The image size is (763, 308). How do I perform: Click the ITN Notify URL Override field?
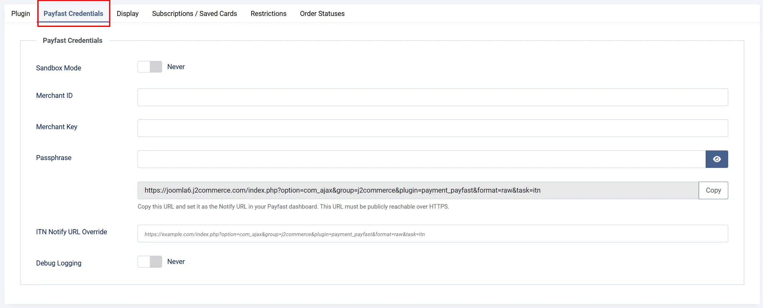tap(433, 234)
